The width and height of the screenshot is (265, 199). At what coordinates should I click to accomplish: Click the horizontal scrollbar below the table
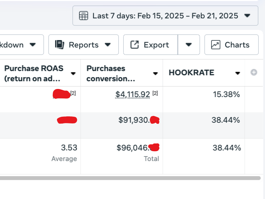(x=130, y=178)
